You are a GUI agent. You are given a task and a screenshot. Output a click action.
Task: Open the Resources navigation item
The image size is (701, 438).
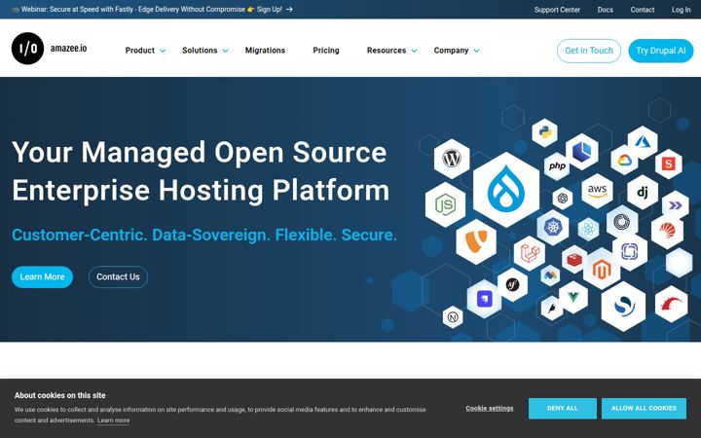tap(387, 51)
